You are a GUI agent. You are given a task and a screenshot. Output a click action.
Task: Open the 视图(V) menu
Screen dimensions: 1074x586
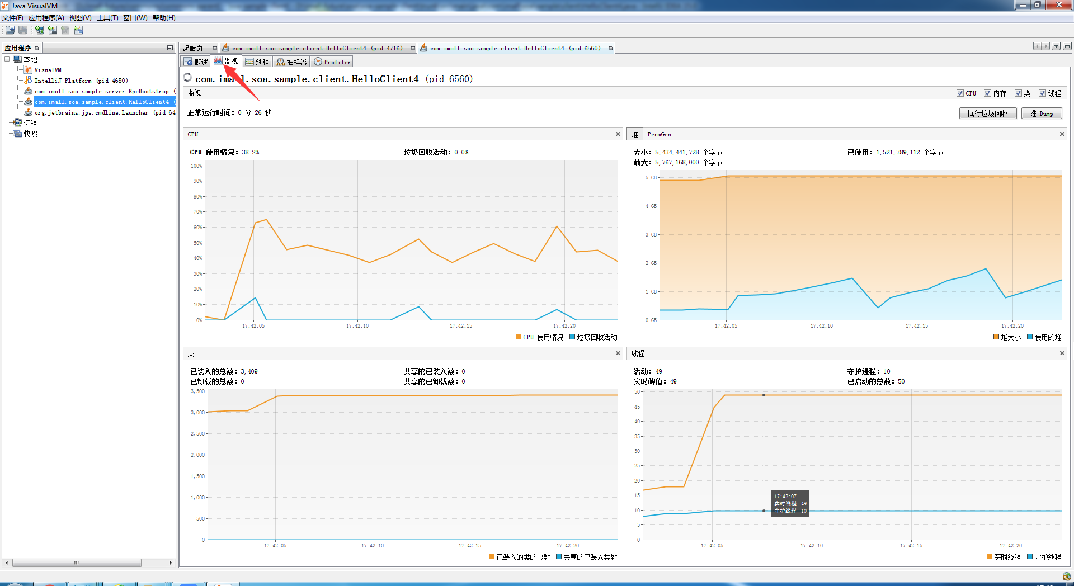(x=80, y=18)
